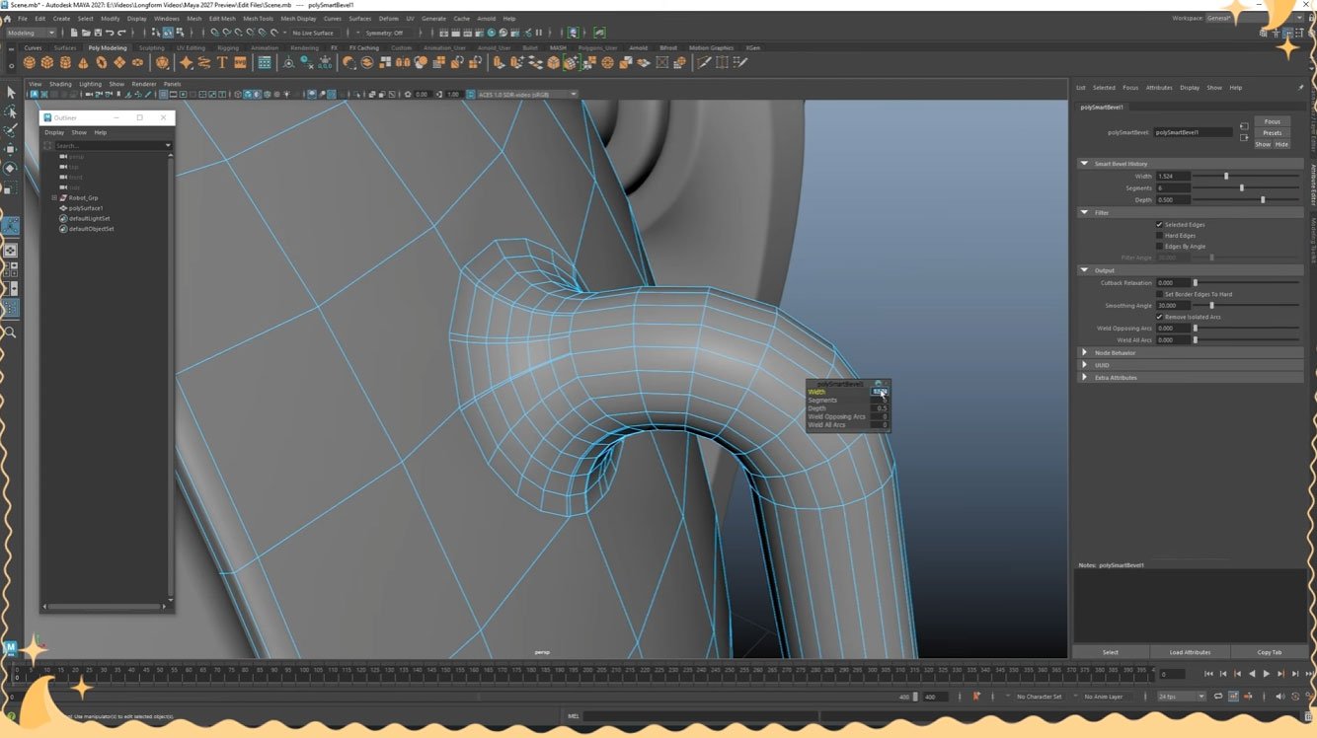Click the Extrude shelf icon
The width and height of the screenshot is (1317, 738).
(x=500, y=62)
